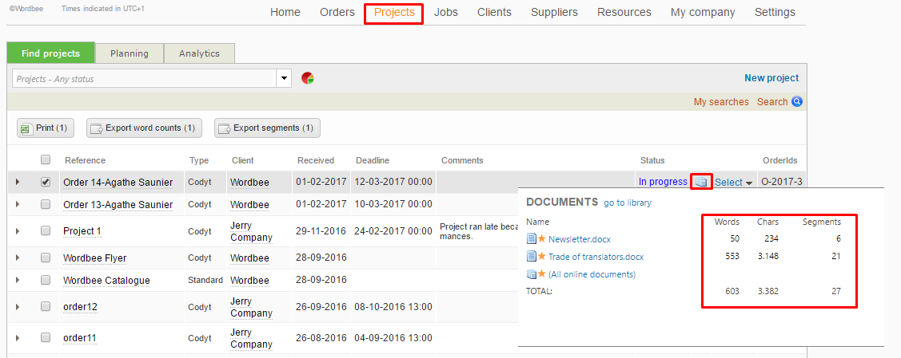Click the Newsletter.docx document file icon
901x358 pixels.
tap(532, 238)
